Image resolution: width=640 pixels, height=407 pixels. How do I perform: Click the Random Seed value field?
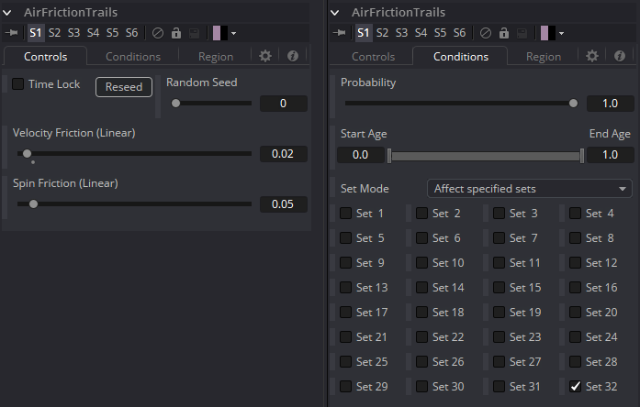283,104
